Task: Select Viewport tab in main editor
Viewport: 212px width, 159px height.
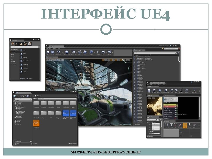Action: tap(52, 57)
